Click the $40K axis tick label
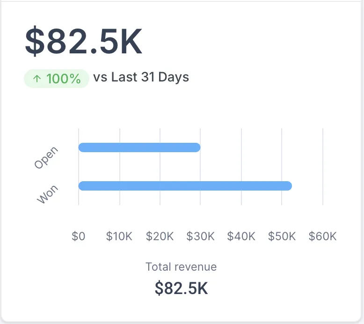 tap(241, 236)
